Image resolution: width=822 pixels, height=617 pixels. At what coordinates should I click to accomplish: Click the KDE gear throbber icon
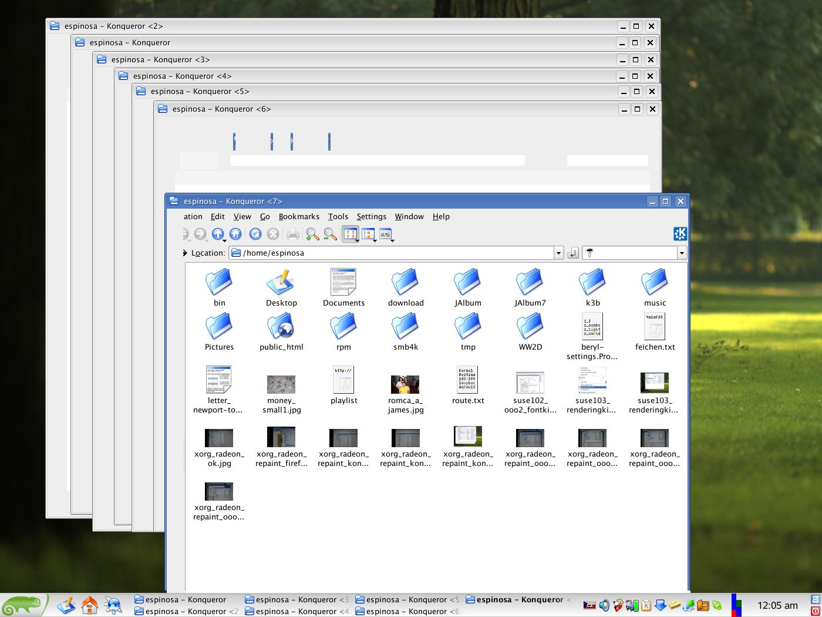click(x=680, y=234)
